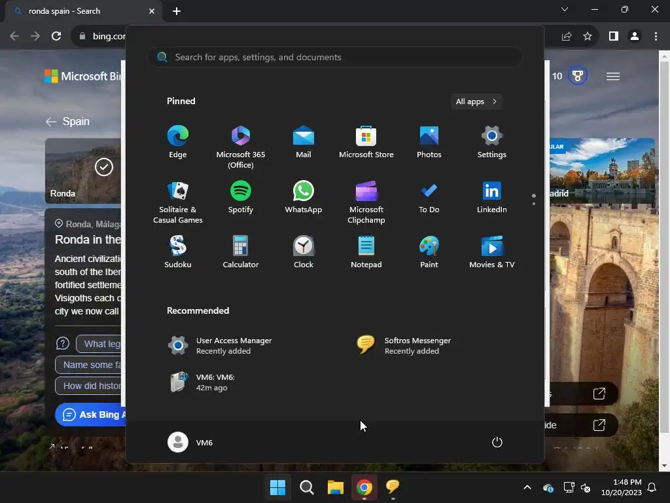670x503 pixels.
Task: Open Settings from the Pinned section
Action: click(492, 142)
